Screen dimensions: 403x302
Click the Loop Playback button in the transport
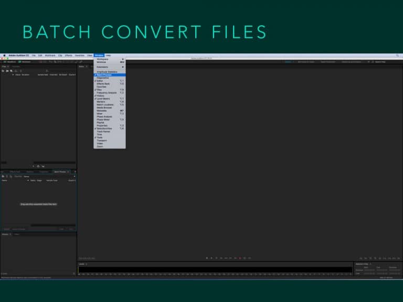click(x=245, y=258)
